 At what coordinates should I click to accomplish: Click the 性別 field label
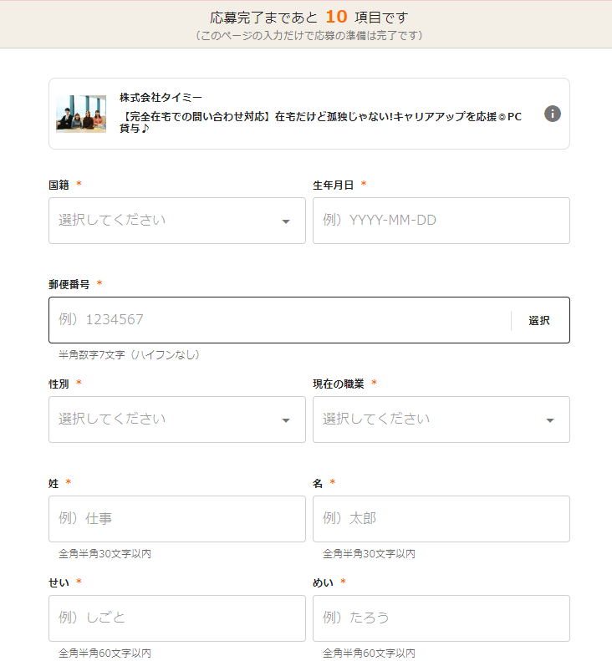coord(59,384)
